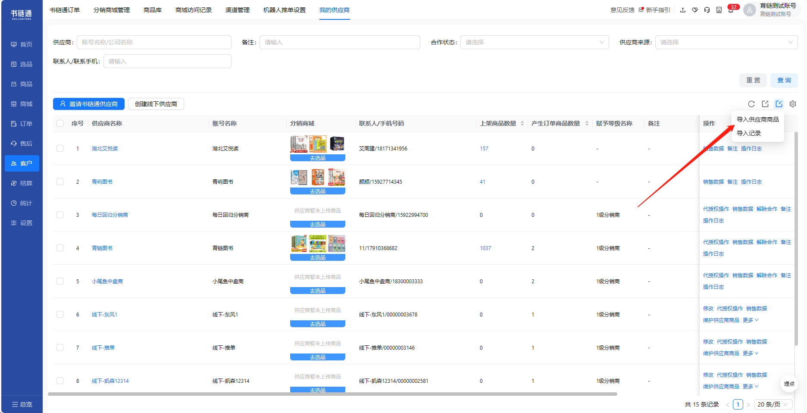Viewport: 807px width, 413px height.
Task: Check the row for 湖北艾悦读
Action: (x=60, y=148)
